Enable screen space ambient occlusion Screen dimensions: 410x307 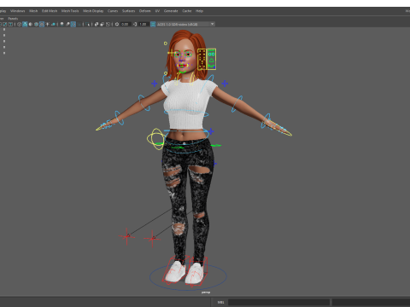tap(61, 24)
